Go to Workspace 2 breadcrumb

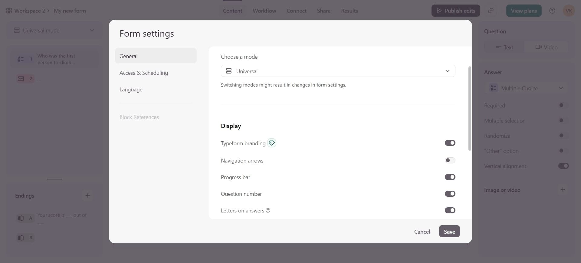(30, 11)
